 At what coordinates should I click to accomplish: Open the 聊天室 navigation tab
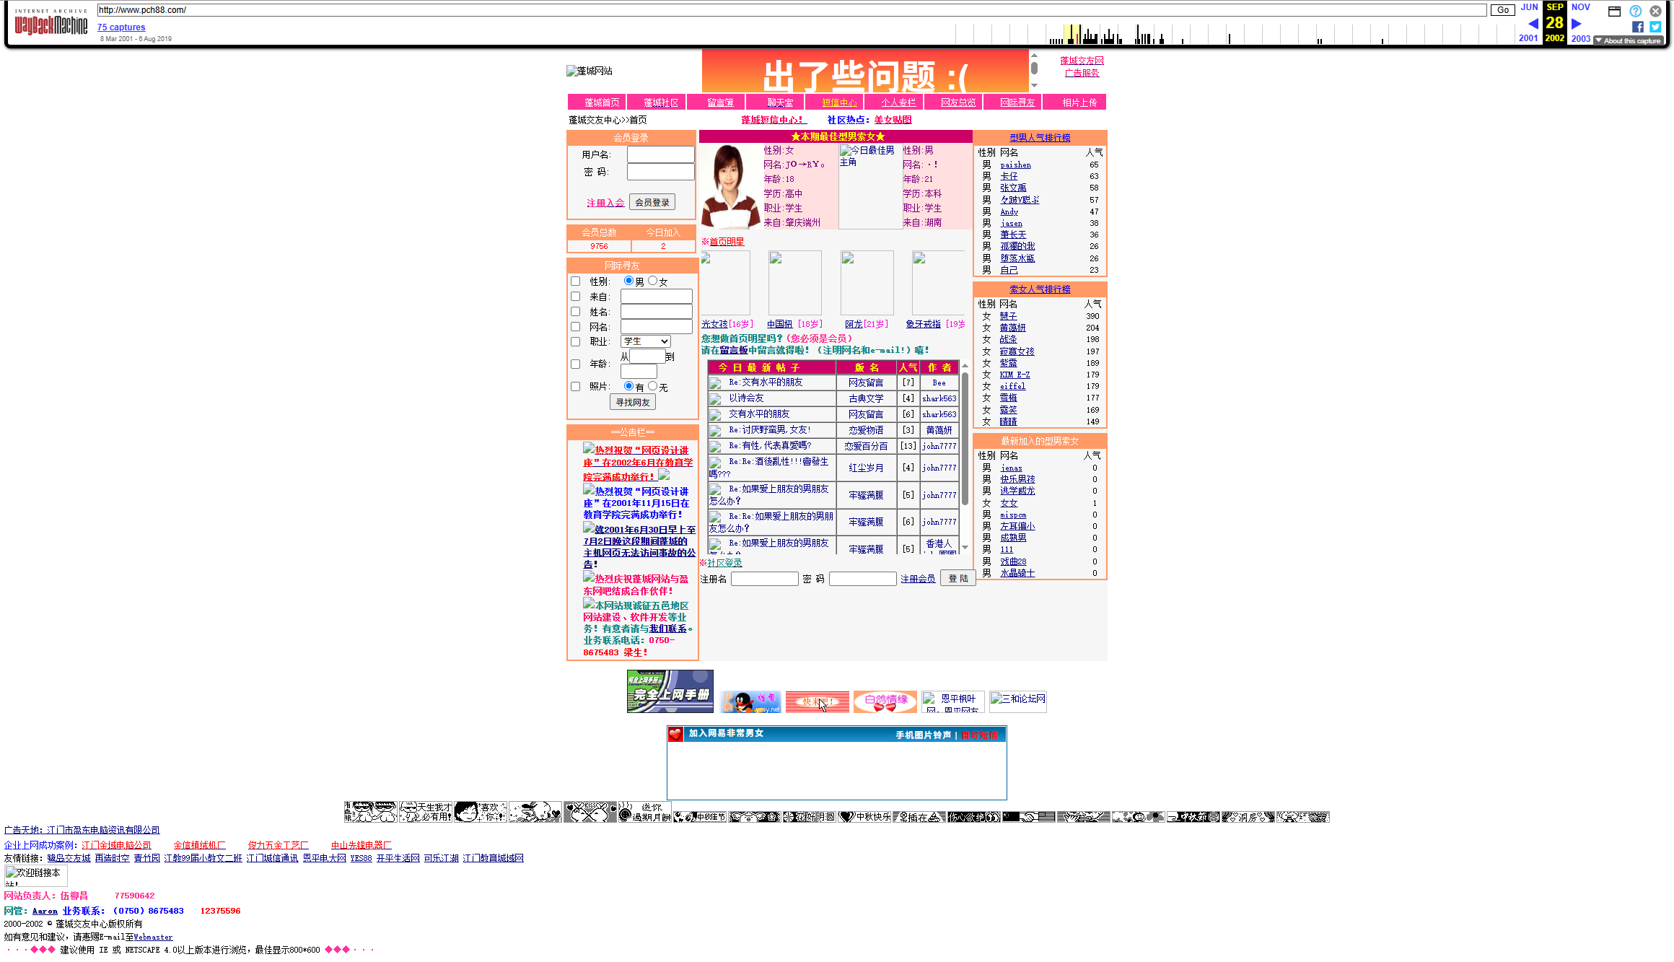(776, 102)
